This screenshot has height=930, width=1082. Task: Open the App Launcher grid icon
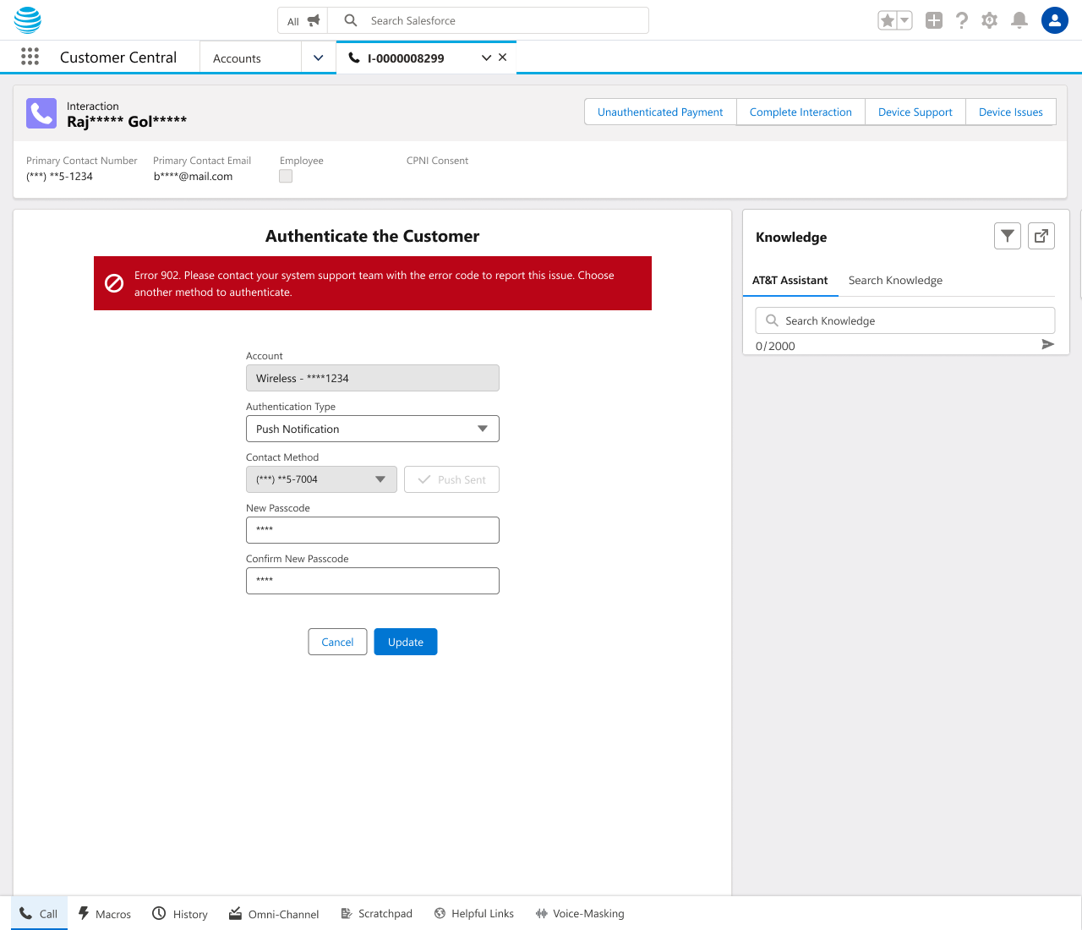pos(30,57)
